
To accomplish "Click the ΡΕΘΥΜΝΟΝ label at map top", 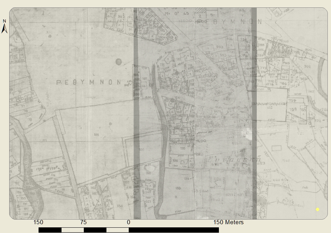I will pos(238,22).
